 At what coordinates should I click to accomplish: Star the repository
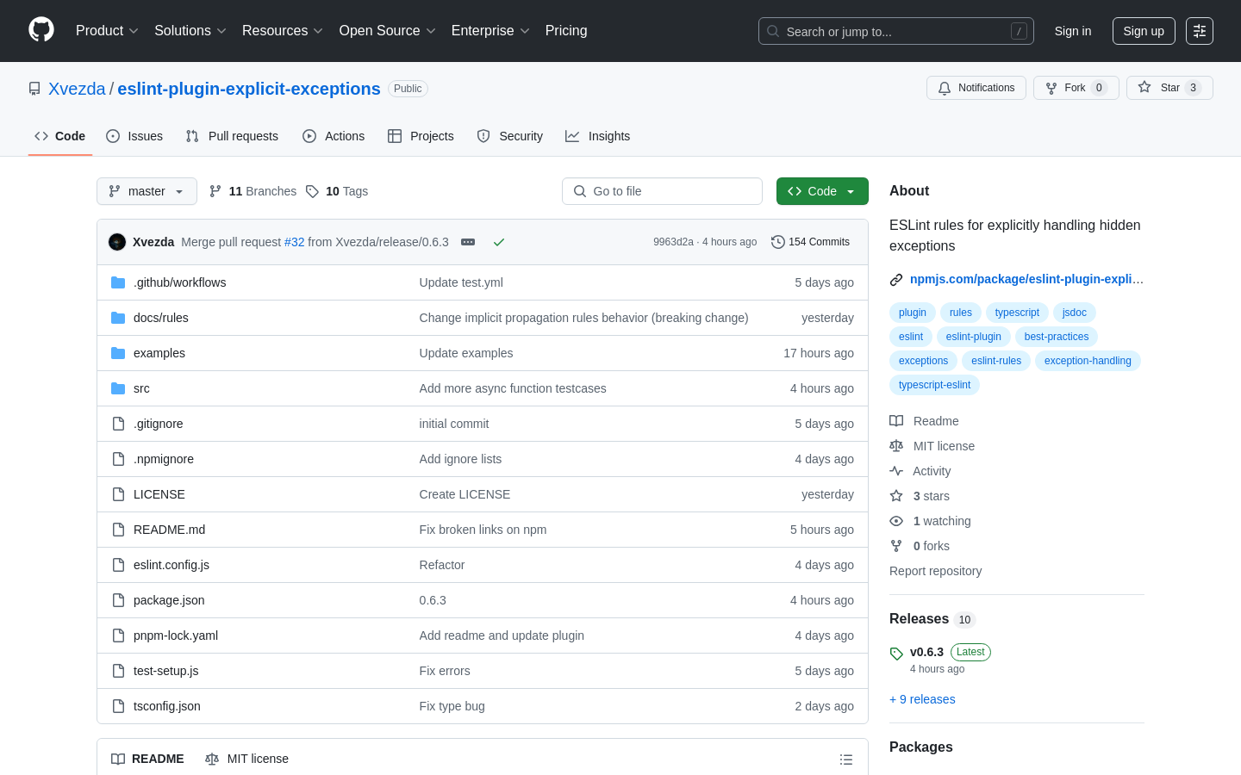coord(1169,88)
